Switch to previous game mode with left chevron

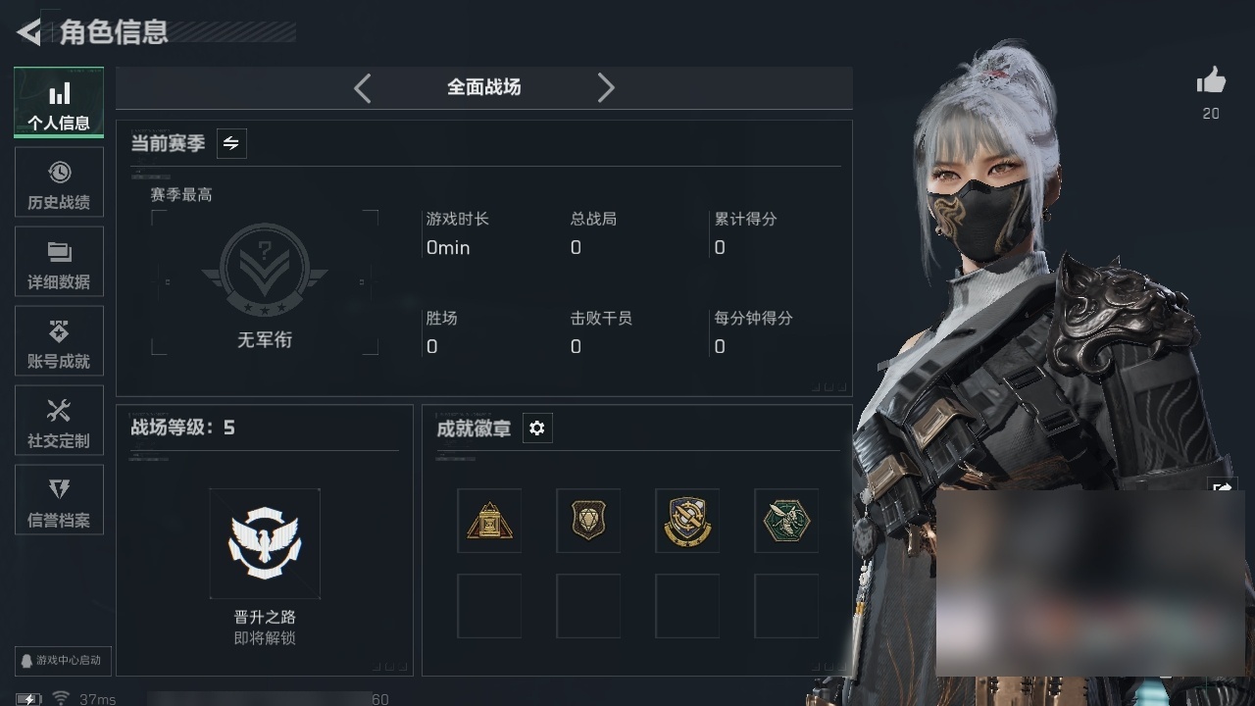click(363, 88)
